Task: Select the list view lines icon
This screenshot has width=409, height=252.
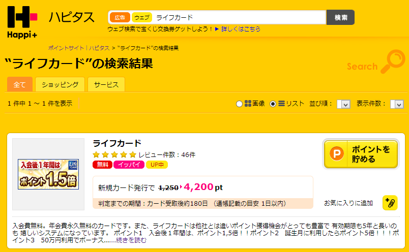Action: click(x=281, y=104)
